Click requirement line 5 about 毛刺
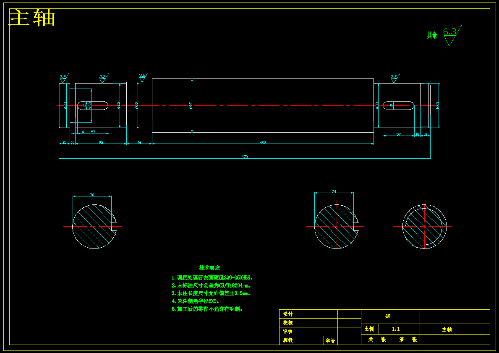 point(207,309)
